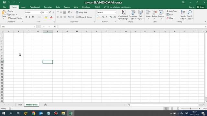Screen dimensions: 207x116
Task: Set Bottom Align vertical alignment
Action: point(64,12)
